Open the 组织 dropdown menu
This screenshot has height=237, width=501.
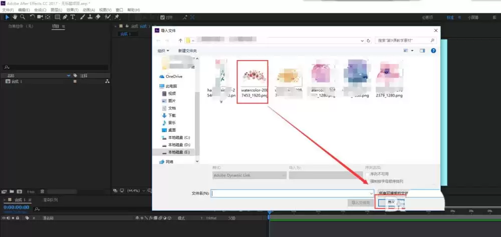[x=163, y=50]
